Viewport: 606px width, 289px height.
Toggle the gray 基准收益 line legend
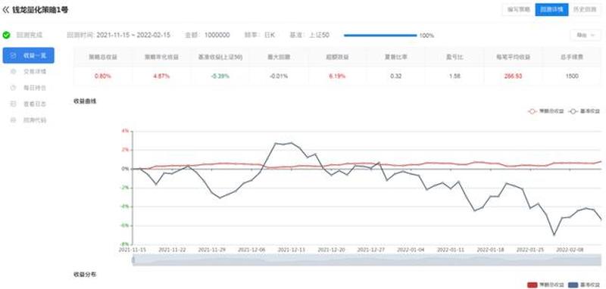point(583,111)
